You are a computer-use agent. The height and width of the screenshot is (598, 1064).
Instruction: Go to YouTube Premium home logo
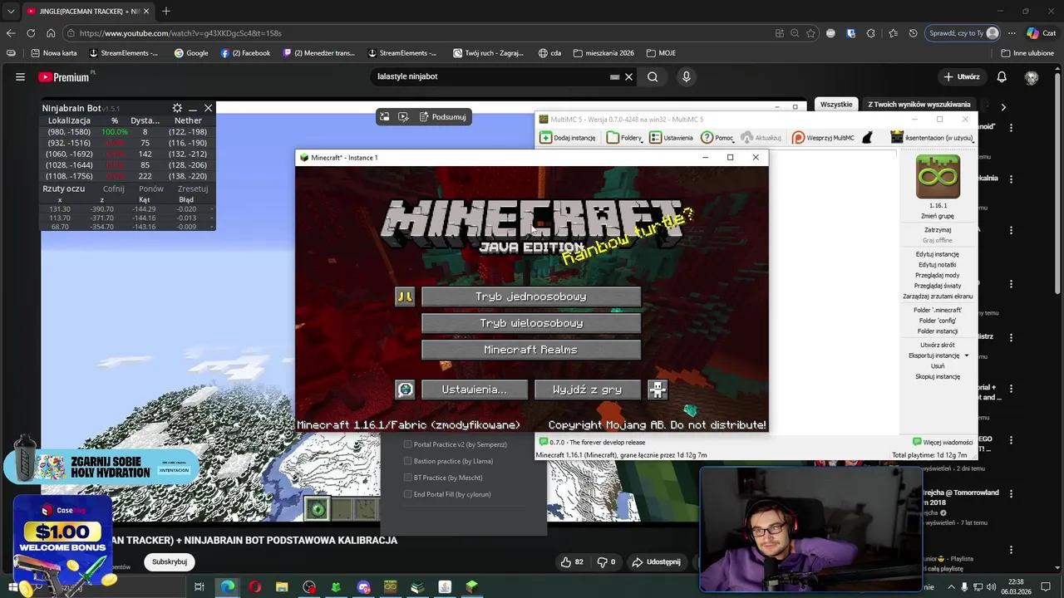click(x=64, y=76)
